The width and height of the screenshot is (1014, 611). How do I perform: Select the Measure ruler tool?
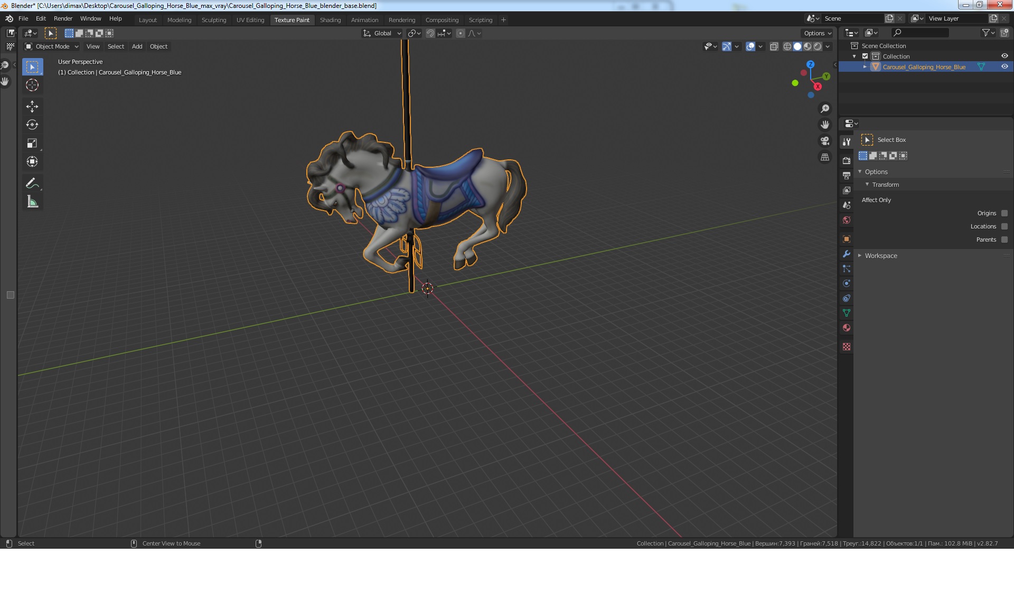(x=32, y=202)
